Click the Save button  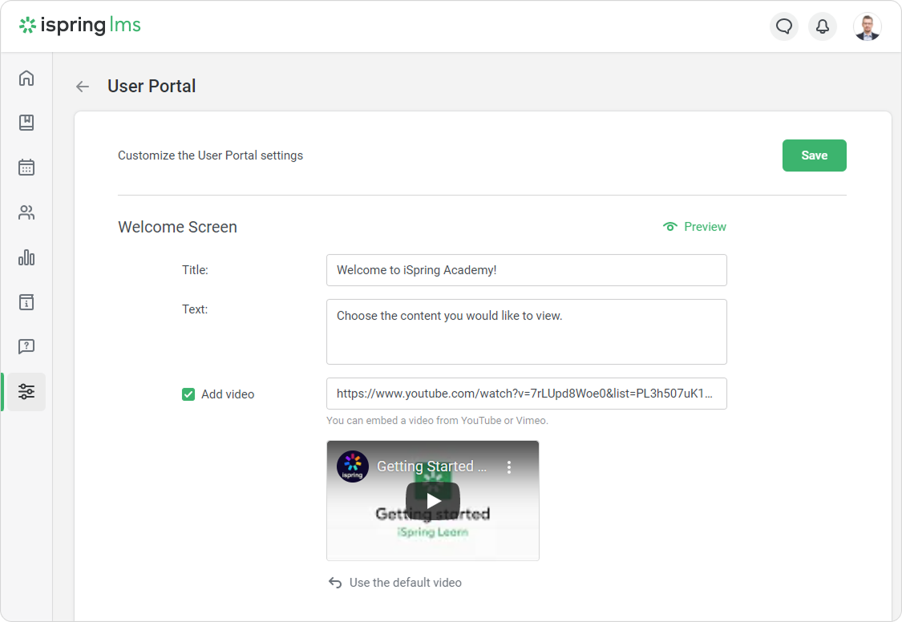point(814,155)
